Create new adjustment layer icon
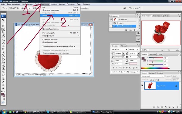This screenshot has height=114, width=182. (x=166, y=107)
